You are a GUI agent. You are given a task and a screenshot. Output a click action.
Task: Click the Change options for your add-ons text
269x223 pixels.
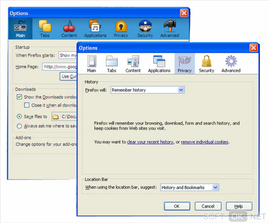(46, 144)
